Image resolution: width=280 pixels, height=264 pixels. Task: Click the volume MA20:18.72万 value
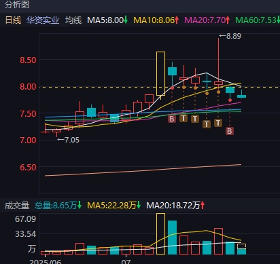175,206
